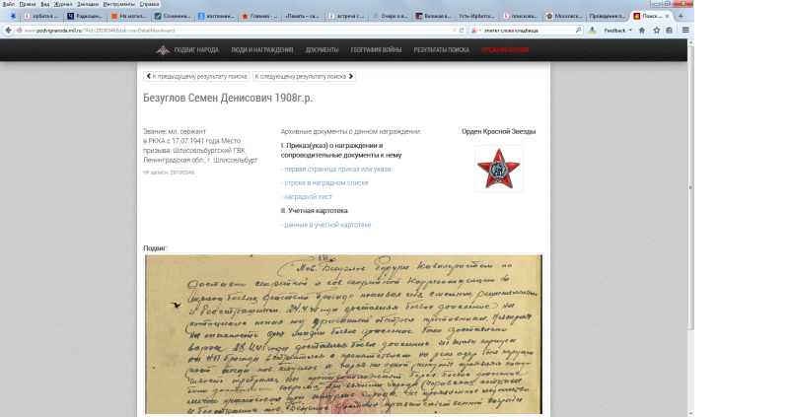This screenshot has width=789, height=417.
Task: Click the Подвиг народа logo emblem
Action: pos(163,50)
